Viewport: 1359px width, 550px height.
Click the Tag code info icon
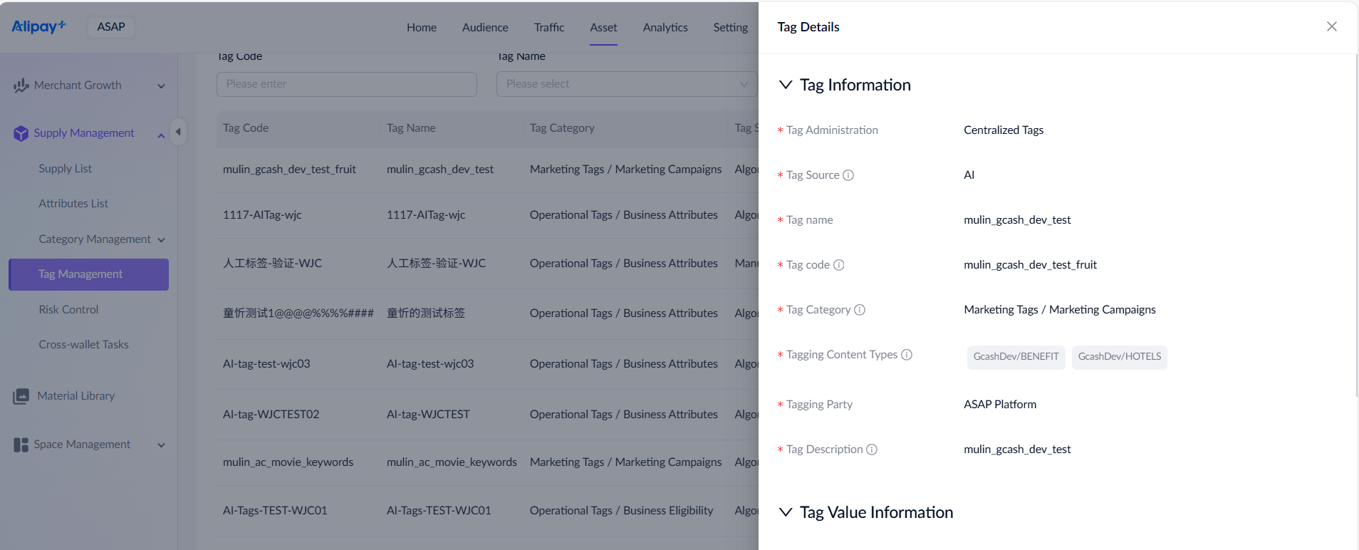pos(839,265)
